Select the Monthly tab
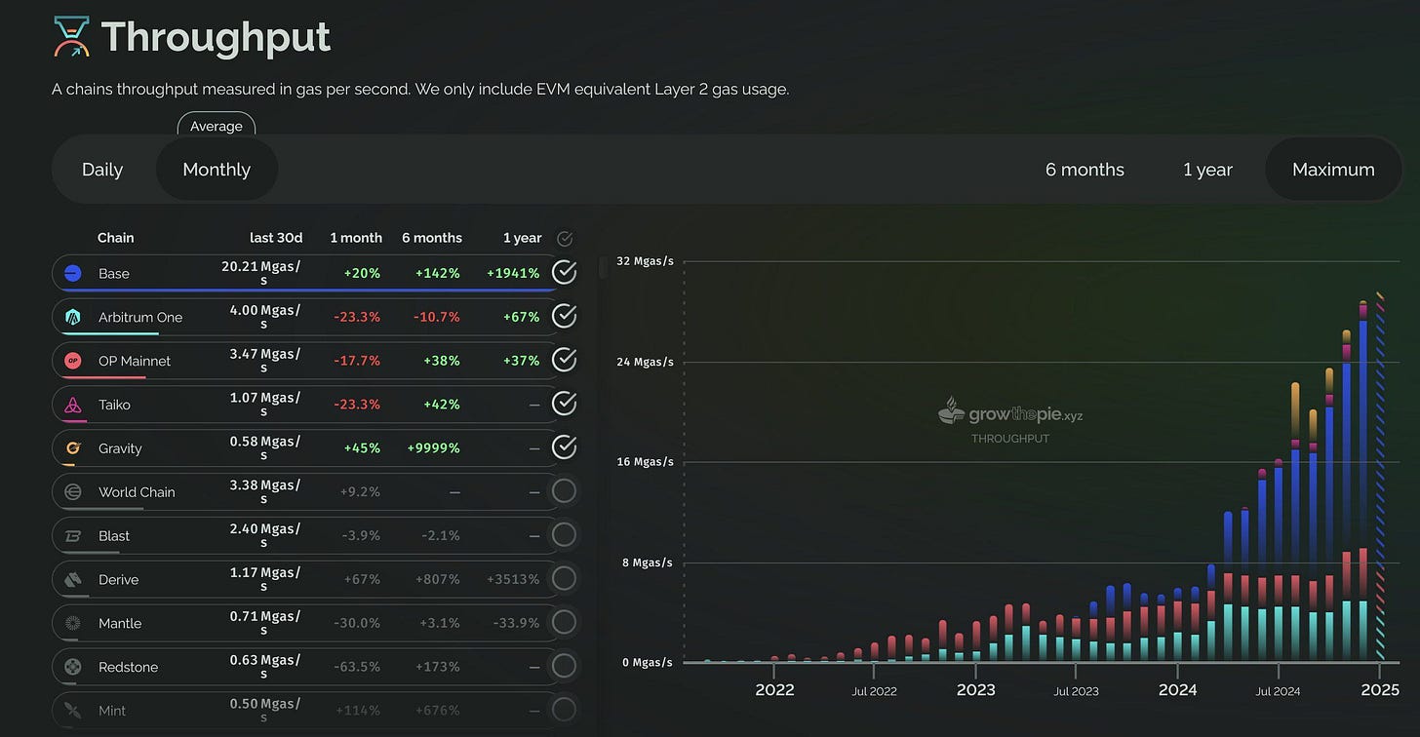 pyautogui.click(x=217, y=170)
